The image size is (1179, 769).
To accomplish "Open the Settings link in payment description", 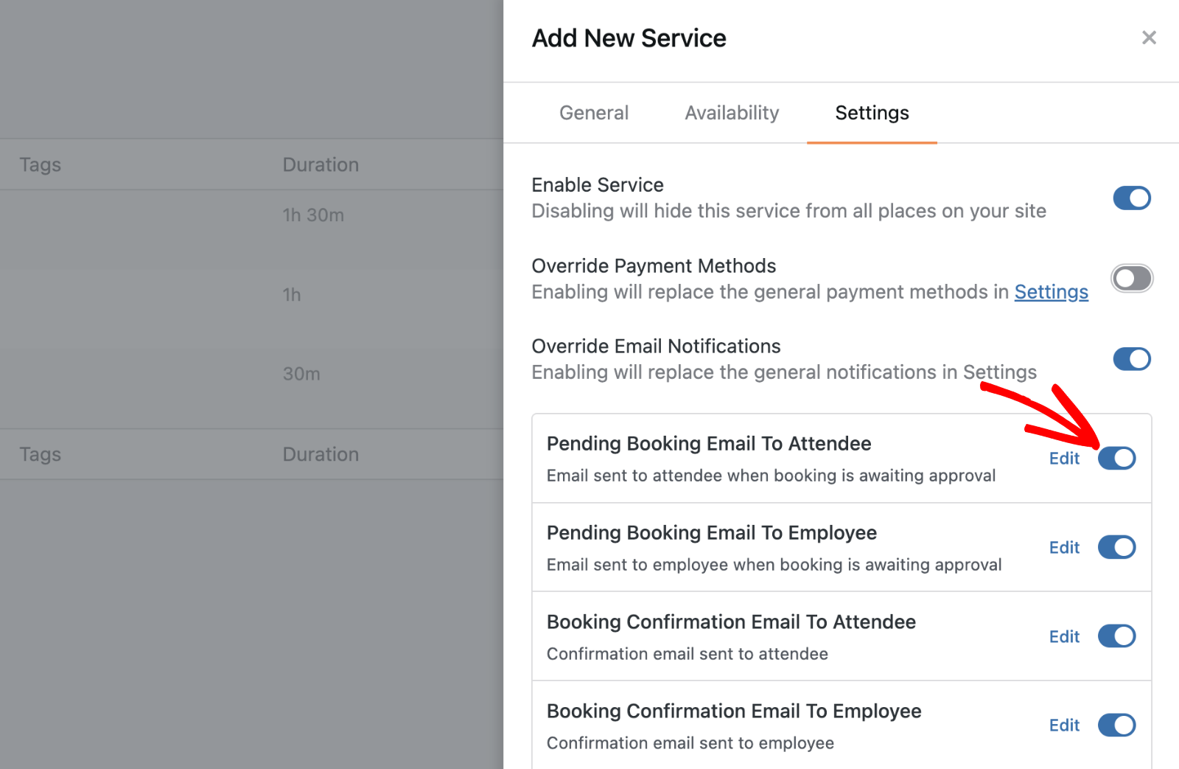I will pyautogui.click(x=1052, y=291).
